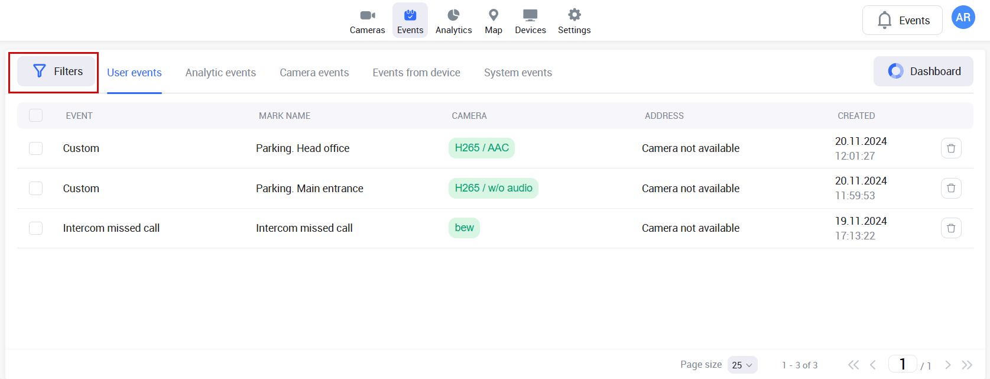Image resolution: width=990 pixels, height=379 pixels.
Task: Open the Dashboard view
Action: point(923,72)
